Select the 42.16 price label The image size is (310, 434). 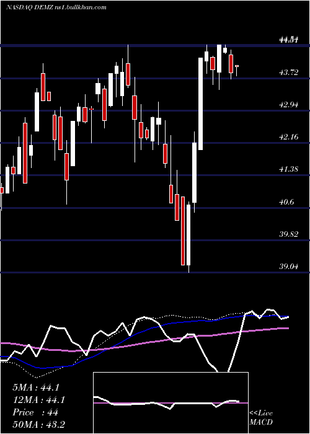289,137
